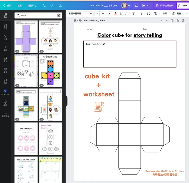Select the cube kit orange text

click(97, 76)
